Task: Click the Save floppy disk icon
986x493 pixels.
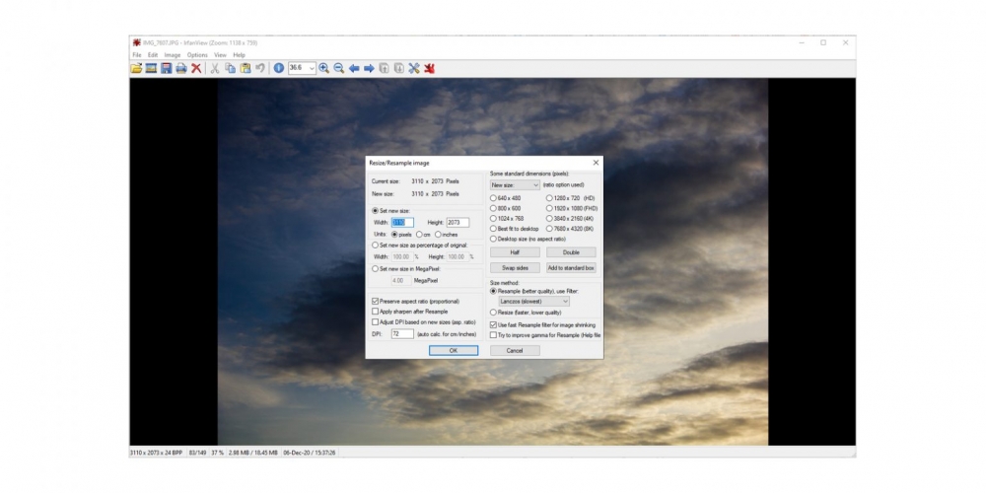Action: point(166,68)
